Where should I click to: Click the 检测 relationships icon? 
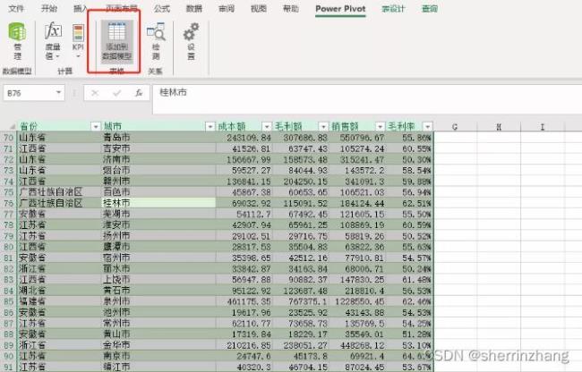point(156,41)
